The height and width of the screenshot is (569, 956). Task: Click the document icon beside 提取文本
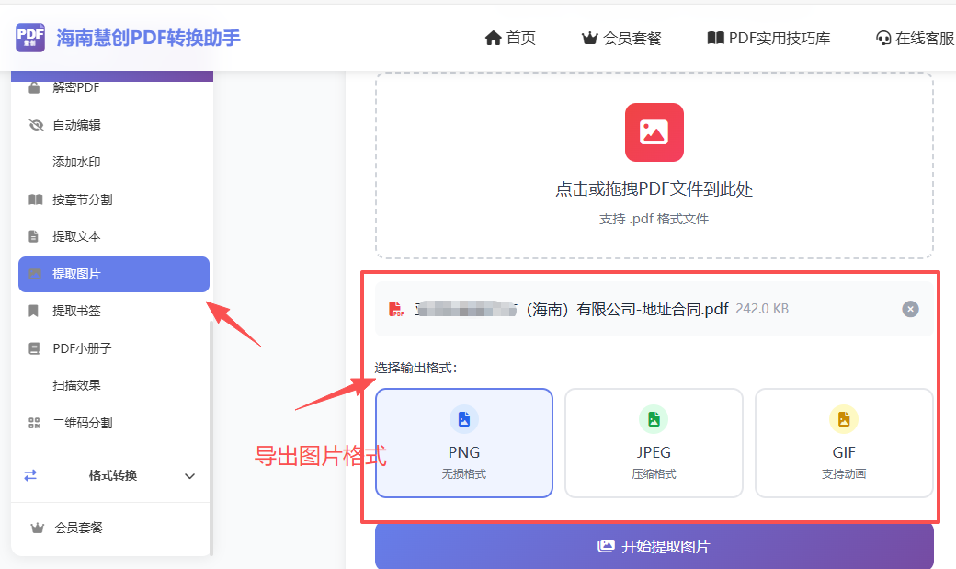(33, 236)
